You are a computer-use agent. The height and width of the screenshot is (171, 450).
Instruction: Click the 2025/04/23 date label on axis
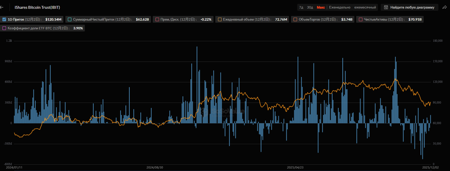point(295,167)
